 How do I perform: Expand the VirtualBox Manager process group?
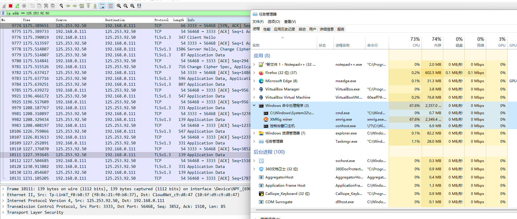point(254,89)
